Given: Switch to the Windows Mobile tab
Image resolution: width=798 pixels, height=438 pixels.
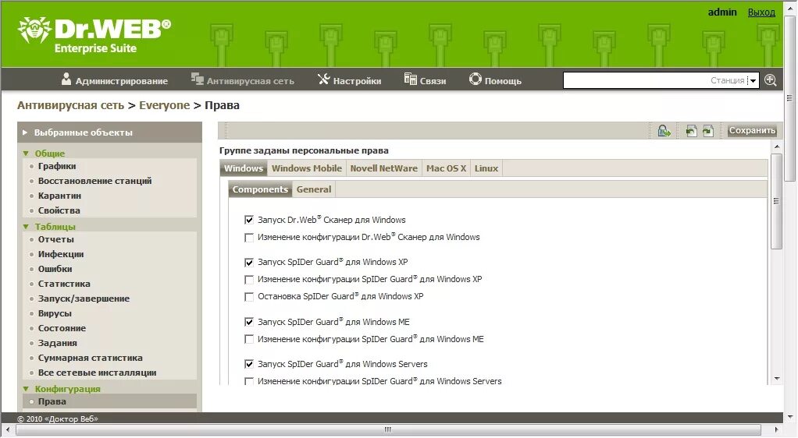Looking at the screenshot, I should pyautogui.click(x=306, y=168).
